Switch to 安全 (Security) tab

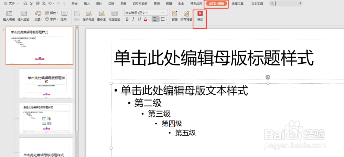pyautogui.click(x=181, y=3)
